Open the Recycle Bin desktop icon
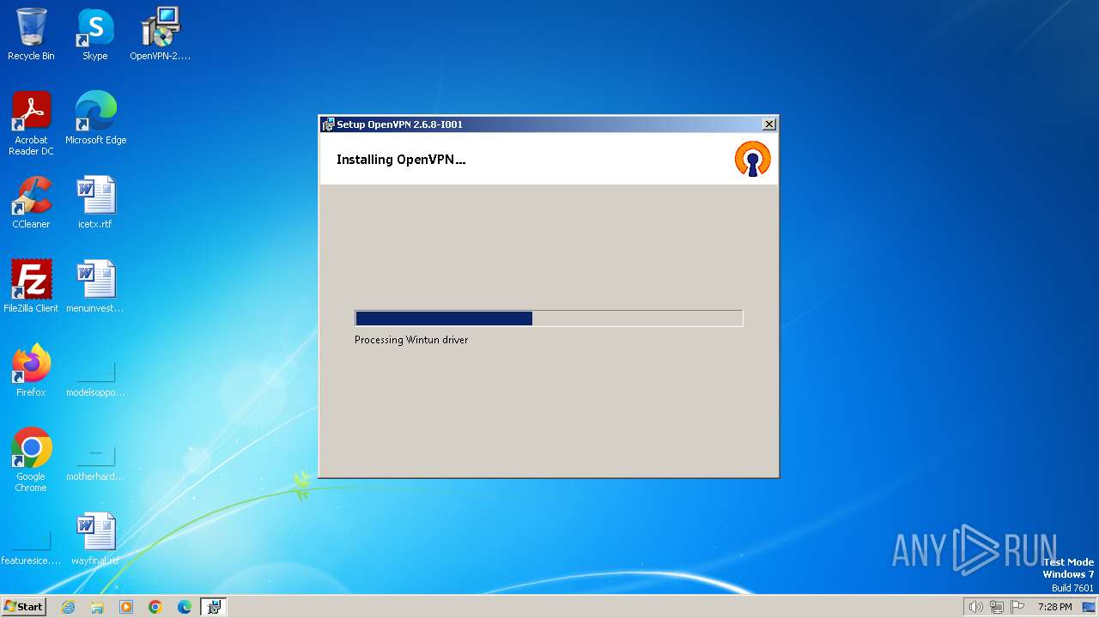The height and width of the screenshot is (618, 1099). [31, 34]
